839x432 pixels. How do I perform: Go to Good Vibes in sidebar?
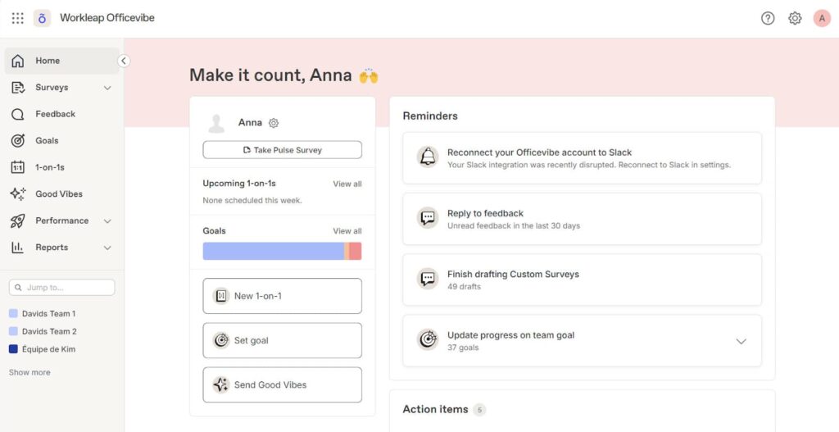[58, 194]
